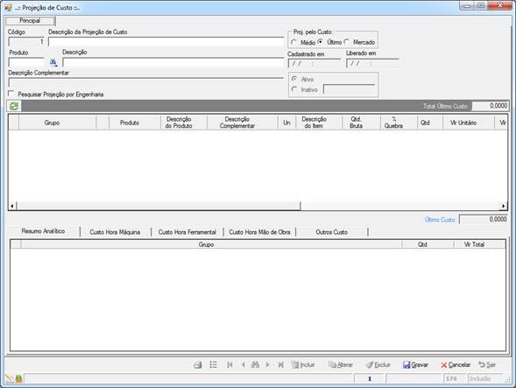Viewport: 516px width, 388px height.
Task: Select the Mercado cost radio option
Action: pos(347,42)
